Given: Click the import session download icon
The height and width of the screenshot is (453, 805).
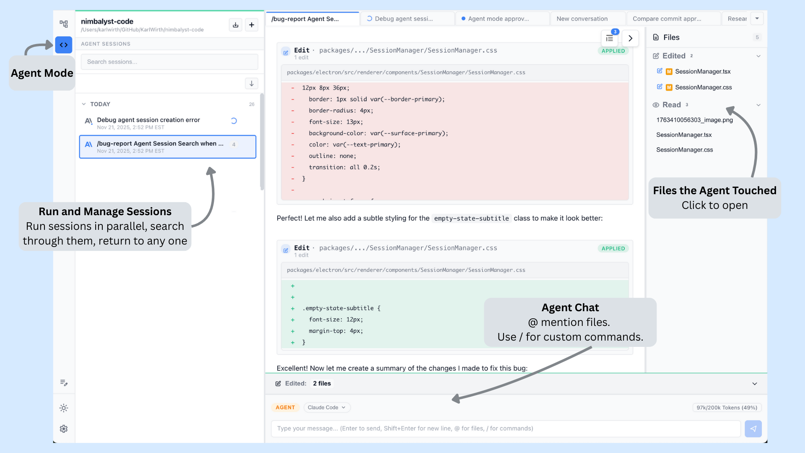Looking at the screenshot, I should tap(236, 25).
